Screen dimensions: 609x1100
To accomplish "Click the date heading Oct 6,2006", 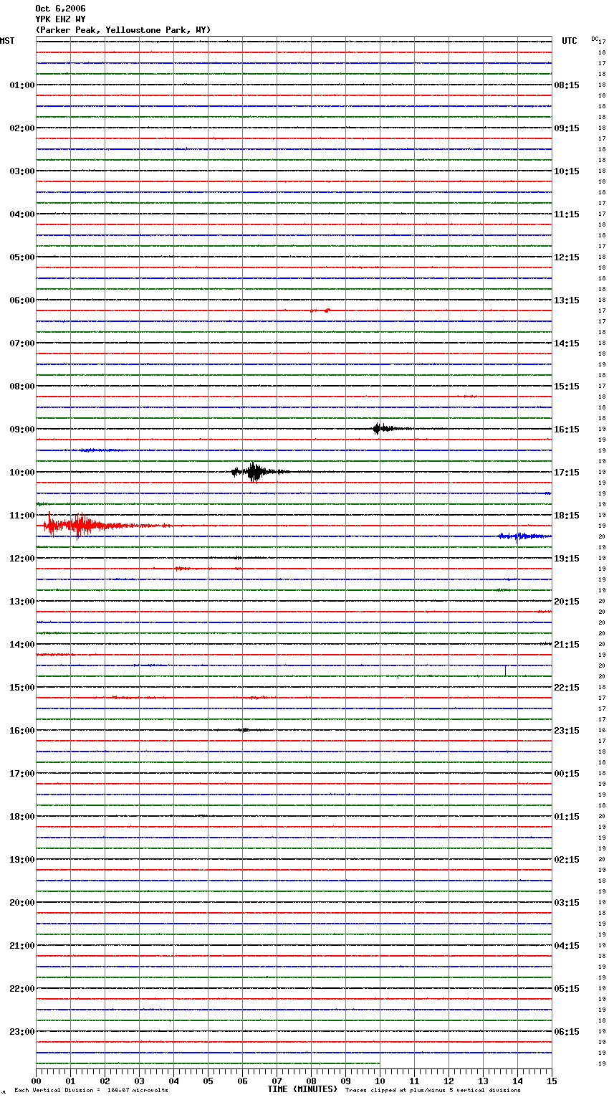I will point(60,9).
